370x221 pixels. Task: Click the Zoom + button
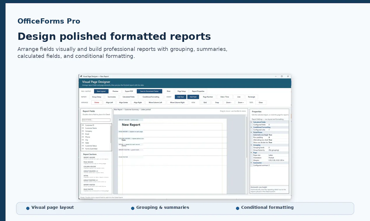(241, 102)
